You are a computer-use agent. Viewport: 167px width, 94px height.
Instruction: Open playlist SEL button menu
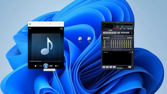coord(111,67)
